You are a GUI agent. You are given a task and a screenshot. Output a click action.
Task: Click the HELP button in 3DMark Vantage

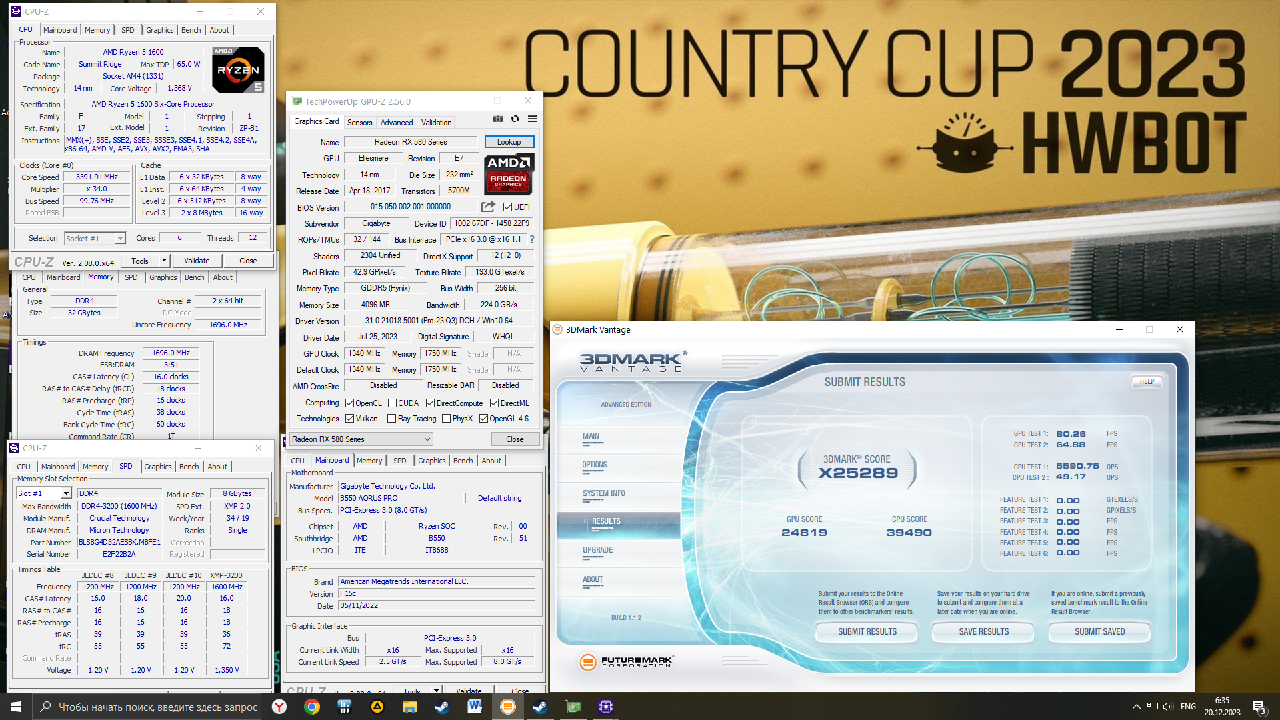[x=1147, y=382]
